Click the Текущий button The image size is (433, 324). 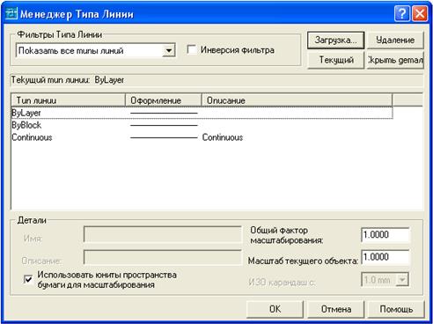tap(336, 60)
